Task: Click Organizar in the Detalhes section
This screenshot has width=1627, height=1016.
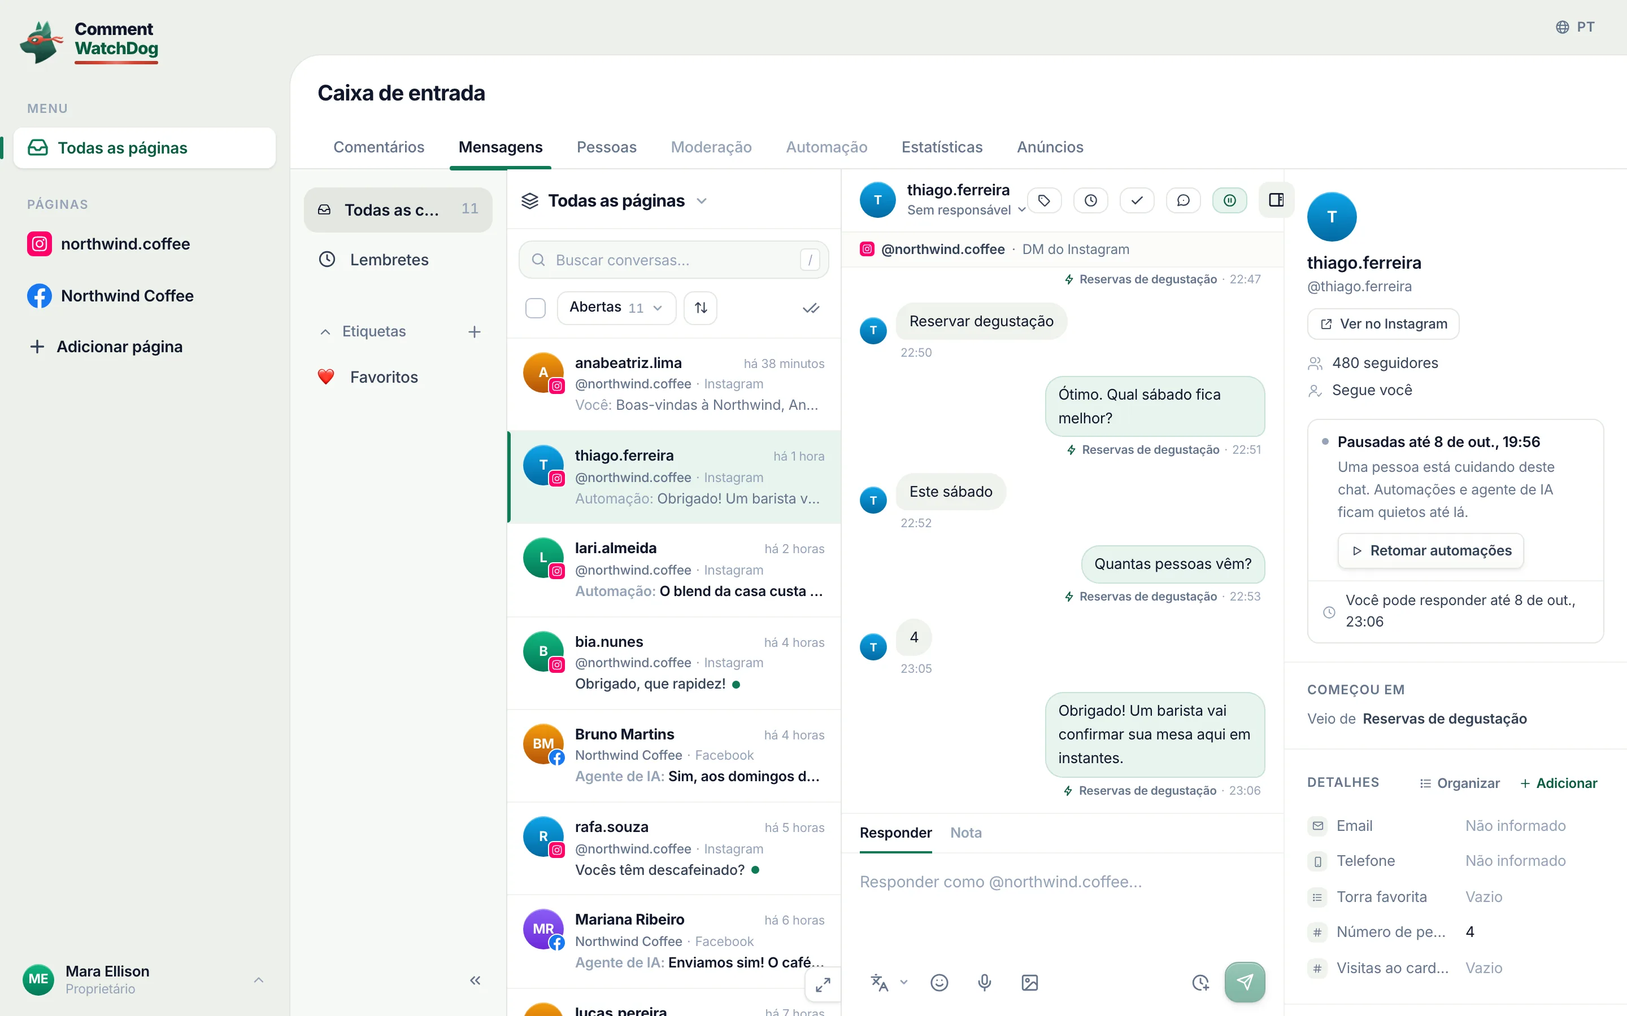Action: [x=1459, y=783]
